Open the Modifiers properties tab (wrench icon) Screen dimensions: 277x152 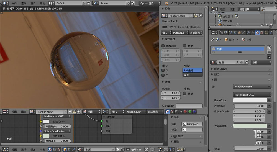point(248,33)
